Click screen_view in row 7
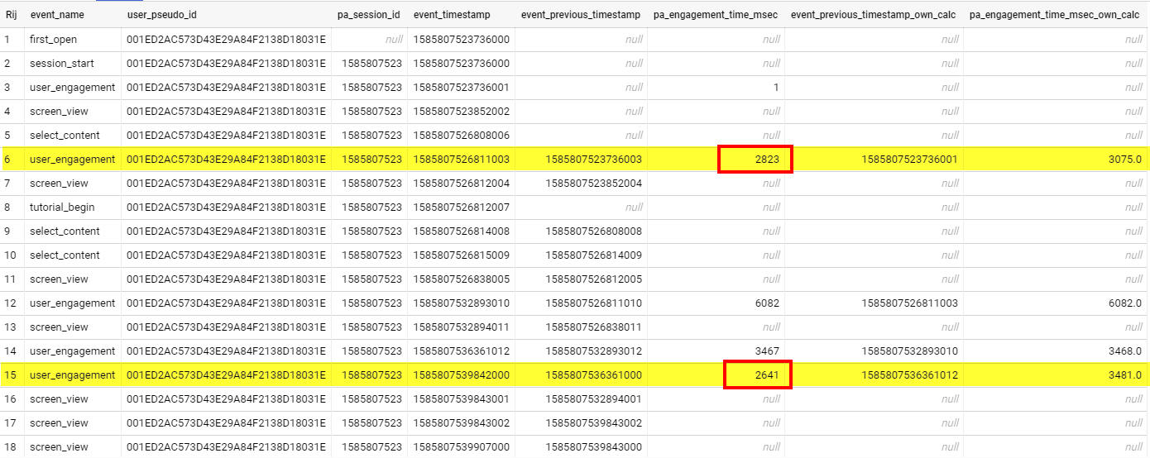The height and width of the screenshot is (458, 1150). [59, 184]
